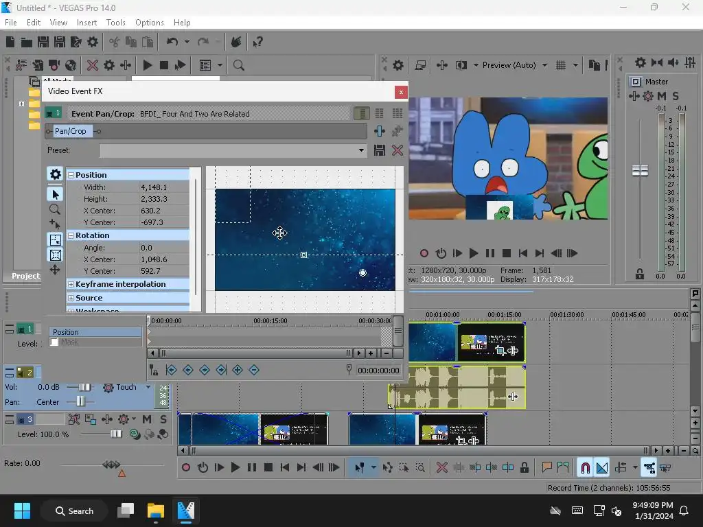Select the Normal Edit arrow tool in Pan/Crop
This screenshot has height=527, width=703.
55,194
